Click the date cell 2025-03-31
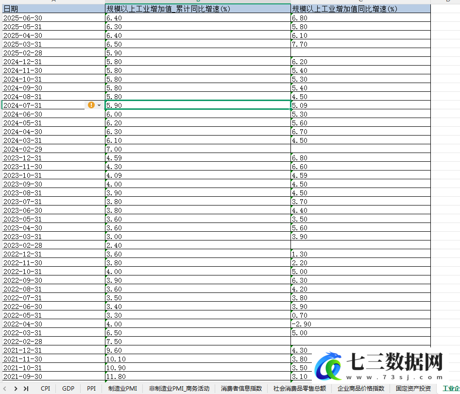This screenshot has width=460, height=394. coord(54,44)
